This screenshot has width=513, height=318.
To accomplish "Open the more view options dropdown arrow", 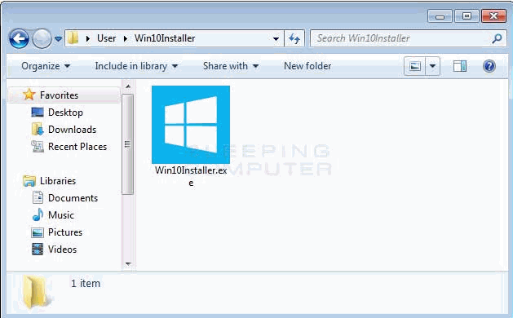I will 432,66.
